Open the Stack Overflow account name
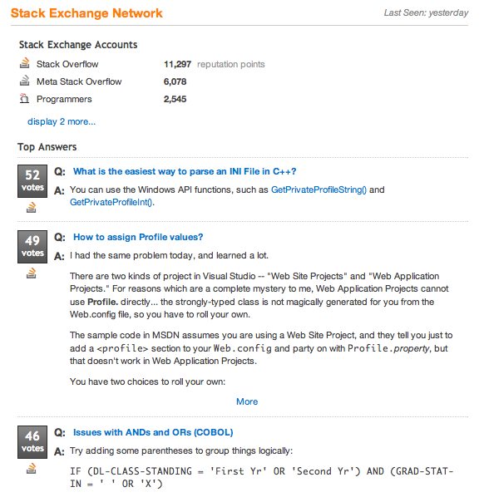484x497 pixels. click(x=67, y=64)
